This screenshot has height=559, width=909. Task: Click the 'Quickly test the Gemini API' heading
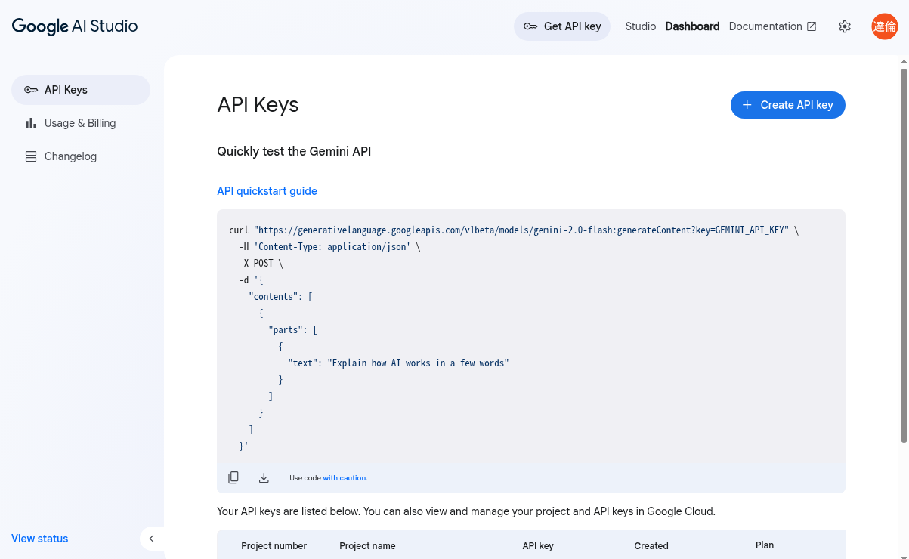click(294, 151)
